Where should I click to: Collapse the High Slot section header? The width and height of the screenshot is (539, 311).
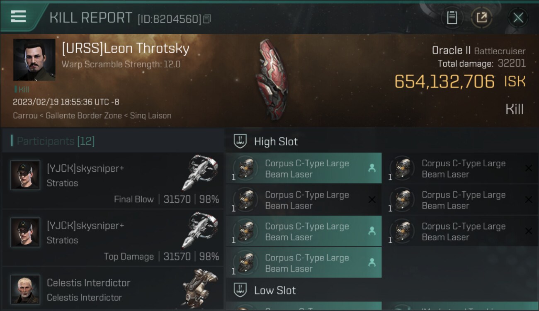(381, 141)
